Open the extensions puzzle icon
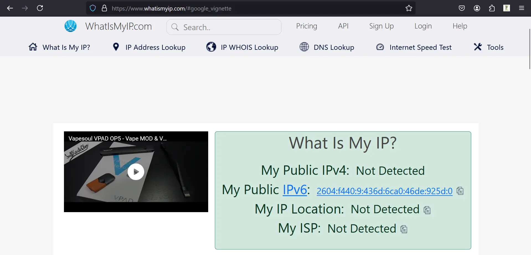 click(x=492, y=8)
